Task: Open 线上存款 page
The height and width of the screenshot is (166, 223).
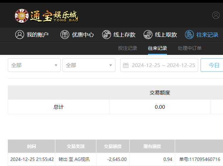Action: click(x=124, y=35)
